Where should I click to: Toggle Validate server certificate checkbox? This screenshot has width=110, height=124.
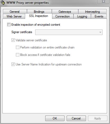[13, 40]
